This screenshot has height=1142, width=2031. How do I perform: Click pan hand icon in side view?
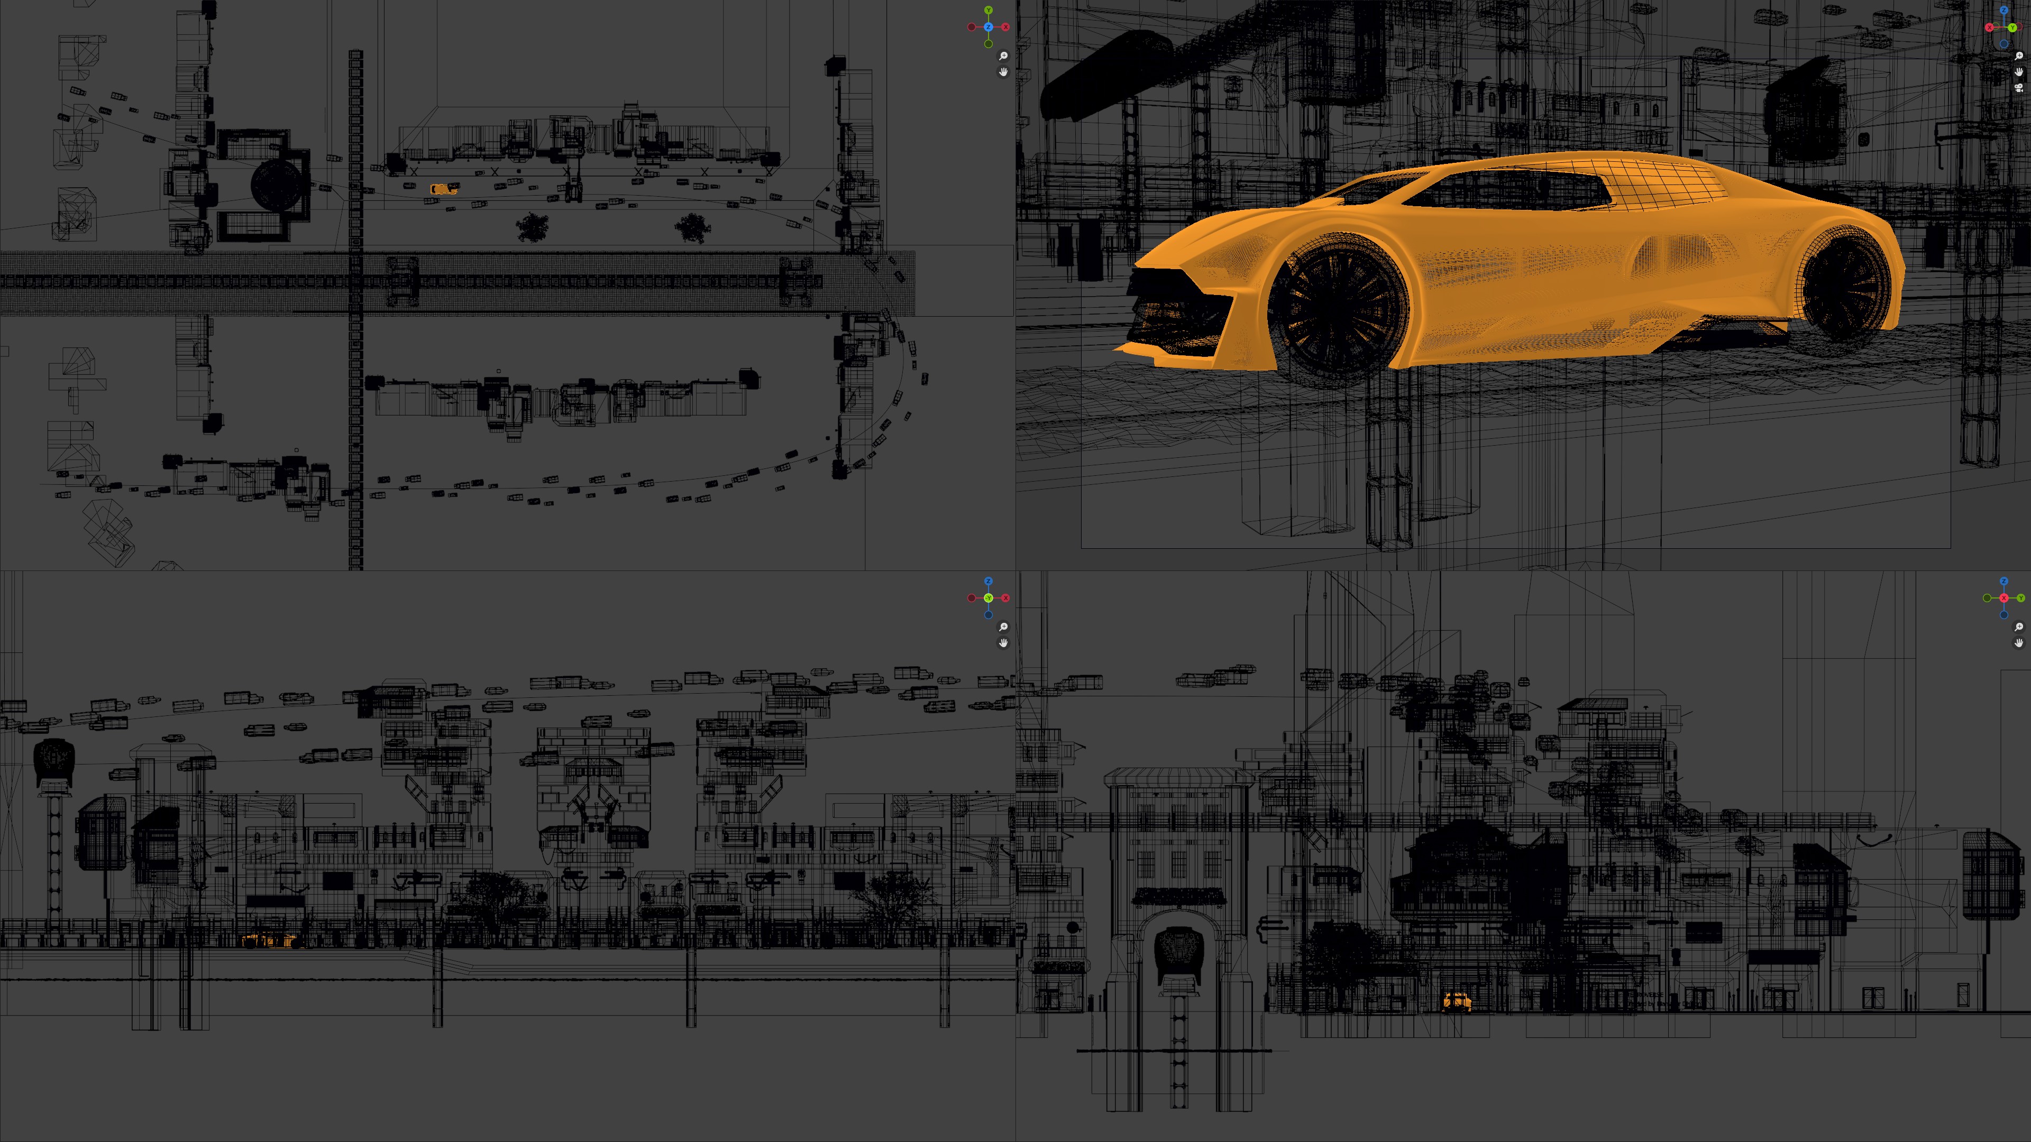click(x=2019, y=642)
